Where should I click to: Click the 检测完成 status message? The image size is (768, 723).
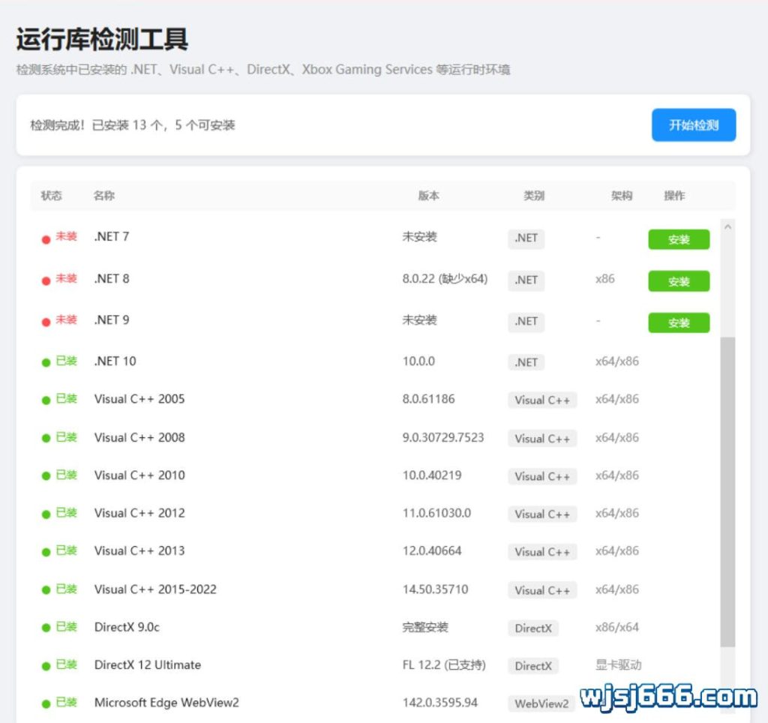pos(133,125)
